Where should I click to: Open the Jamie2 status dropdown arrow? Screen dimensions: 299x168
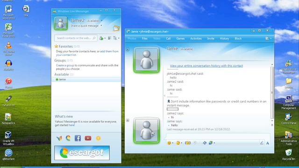(x=102, y=21)
